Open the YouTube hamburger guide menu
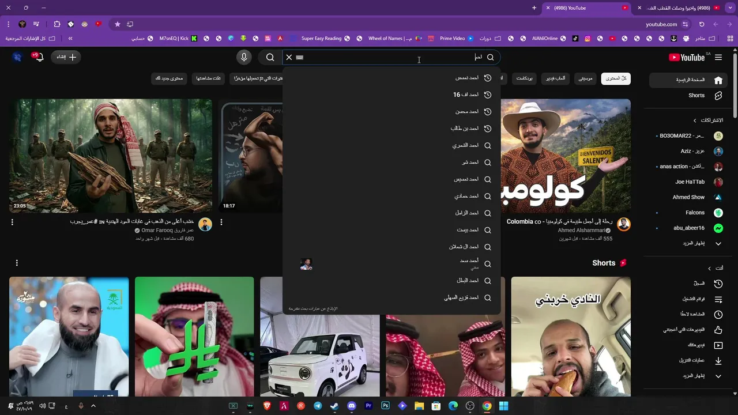Screen dimensions: 738x415 pyautogui.click(x=718, y=57)
